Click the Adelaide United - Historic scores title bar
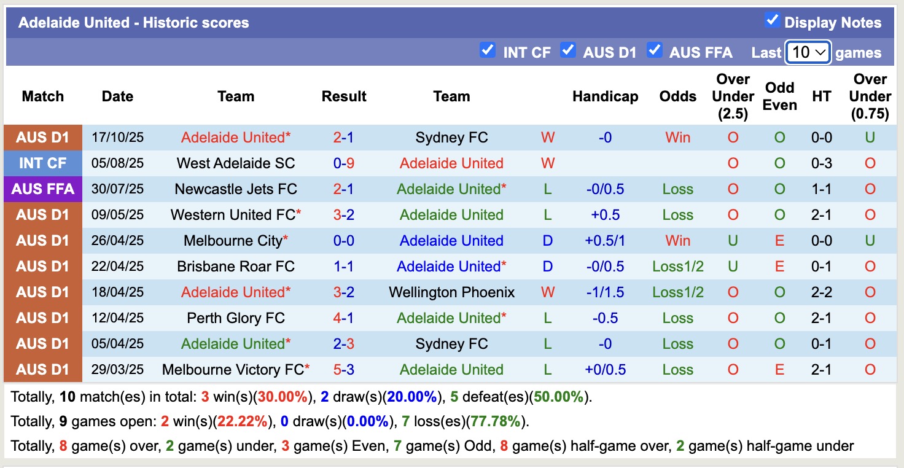This screenshot has width=904, height=468. tap(134, 22)
